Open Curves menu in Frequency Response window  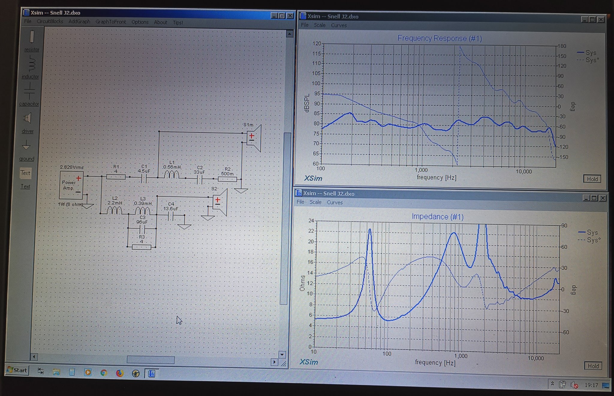tap(339, 25)
